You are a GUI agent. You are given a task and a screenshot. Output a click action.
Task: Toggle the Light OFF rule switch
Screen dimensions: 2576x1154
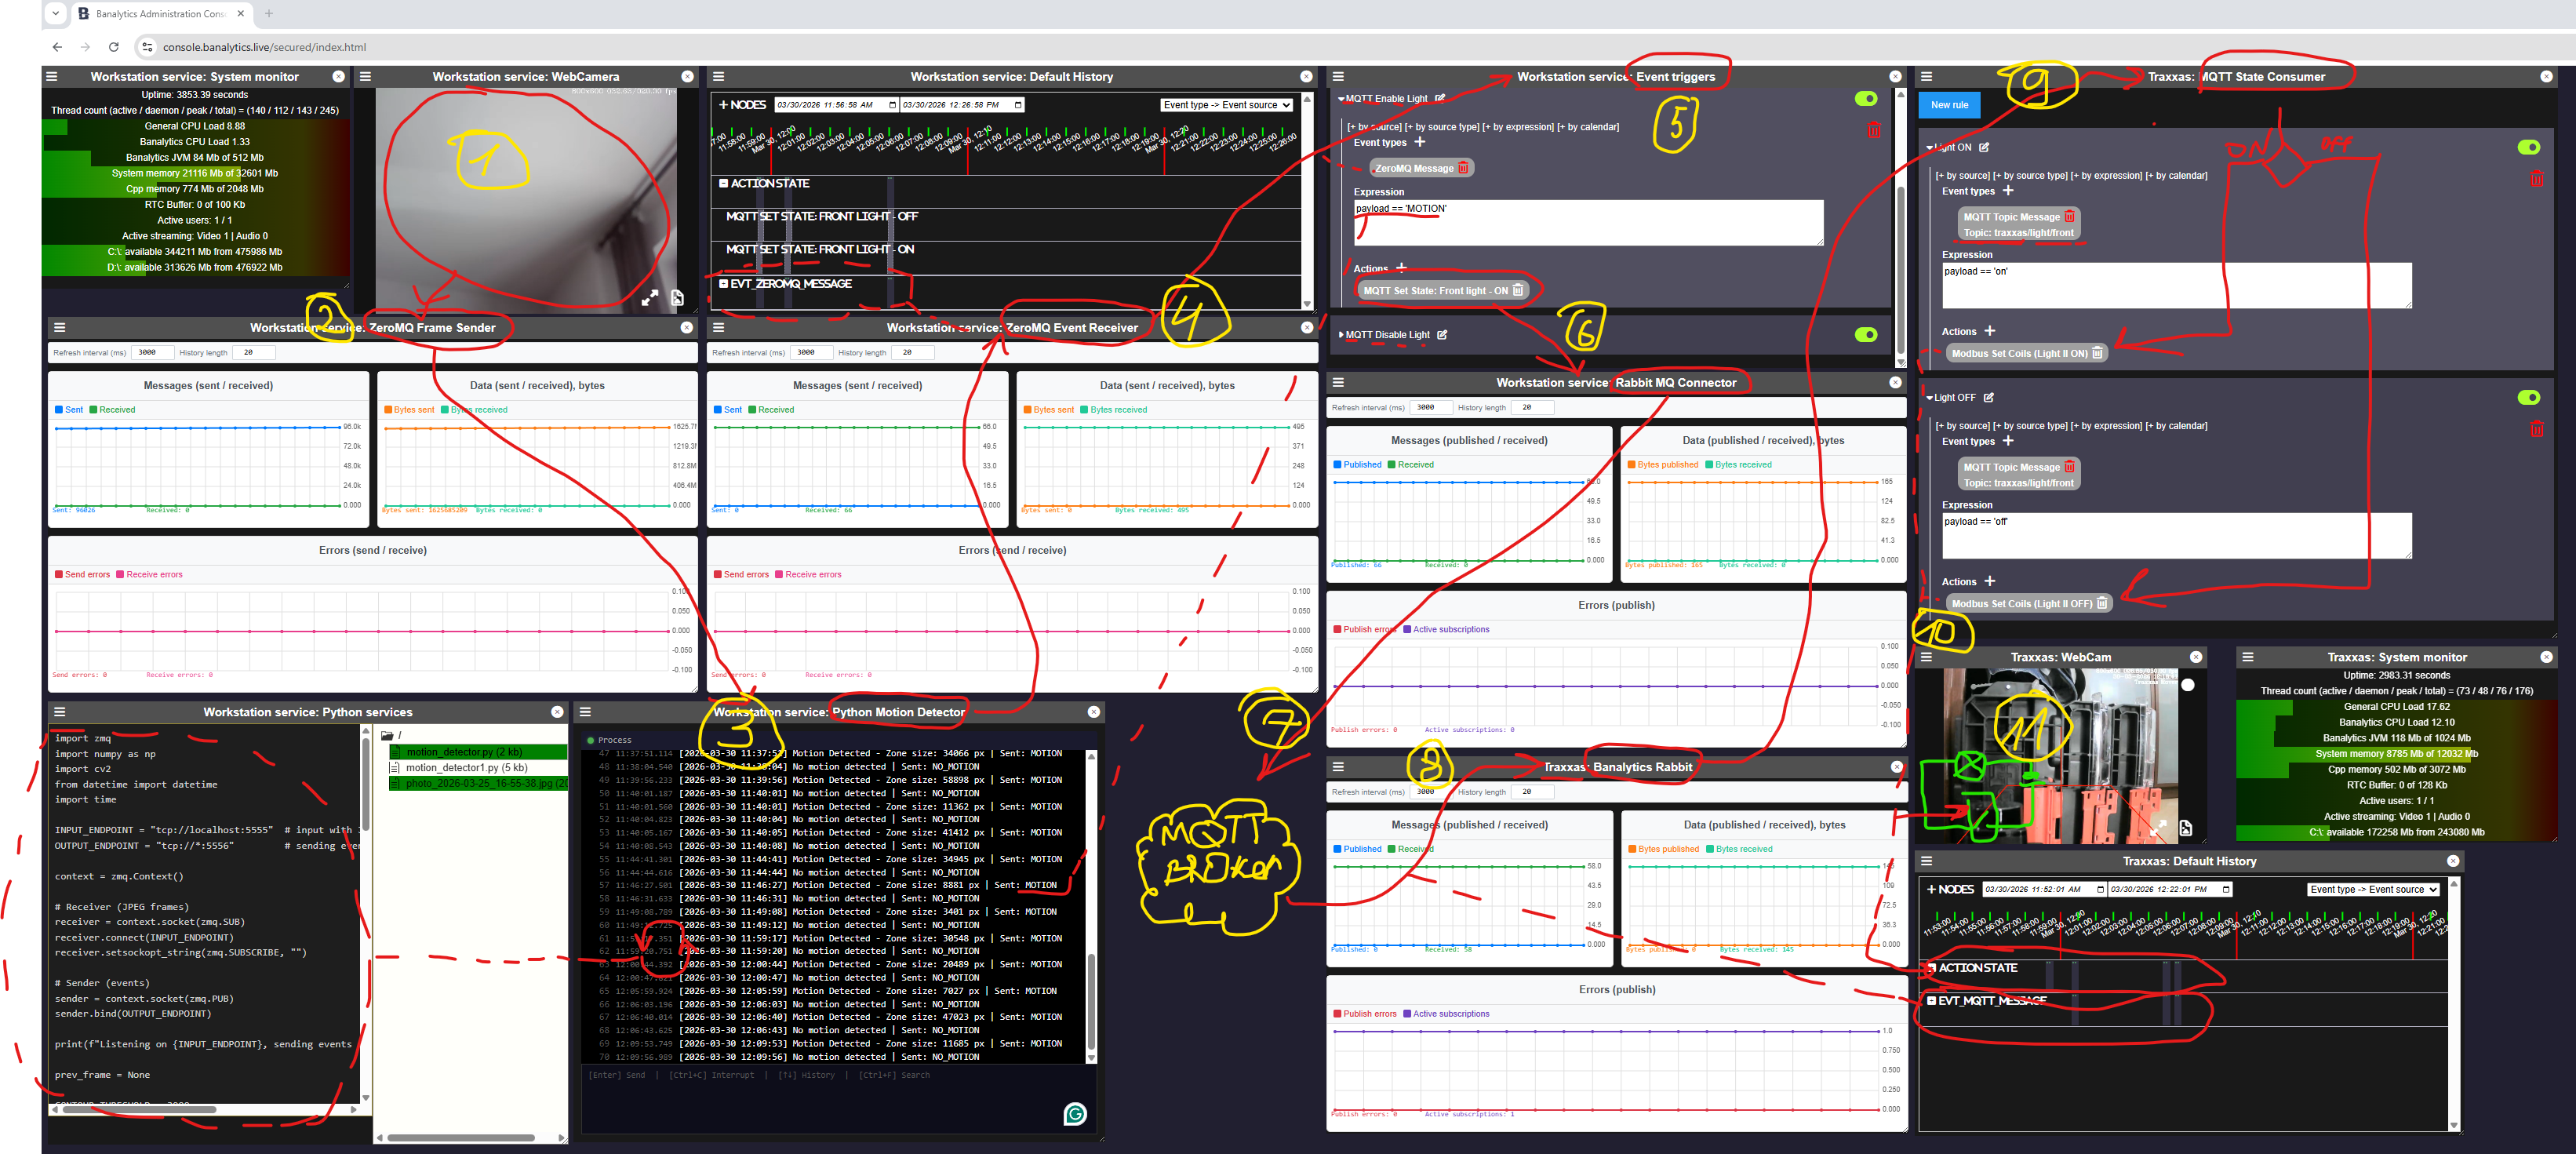tap(2529, 398)
